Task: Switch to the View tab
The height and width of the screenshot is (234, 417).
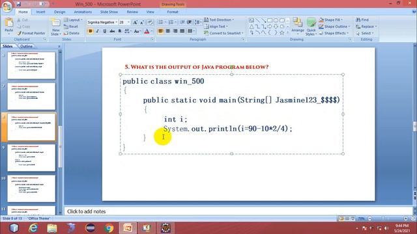Action: (151, 12)
